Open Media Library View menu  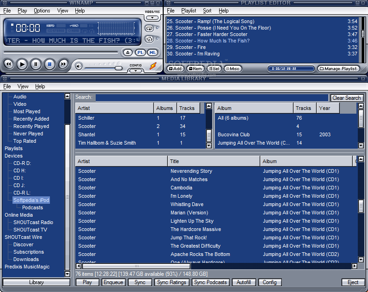tap(23, 86)
